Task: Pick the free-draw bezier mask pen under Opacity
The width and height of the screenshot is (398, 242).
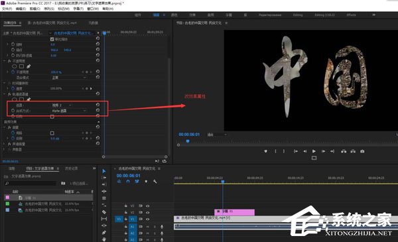Action: [29, 66]
